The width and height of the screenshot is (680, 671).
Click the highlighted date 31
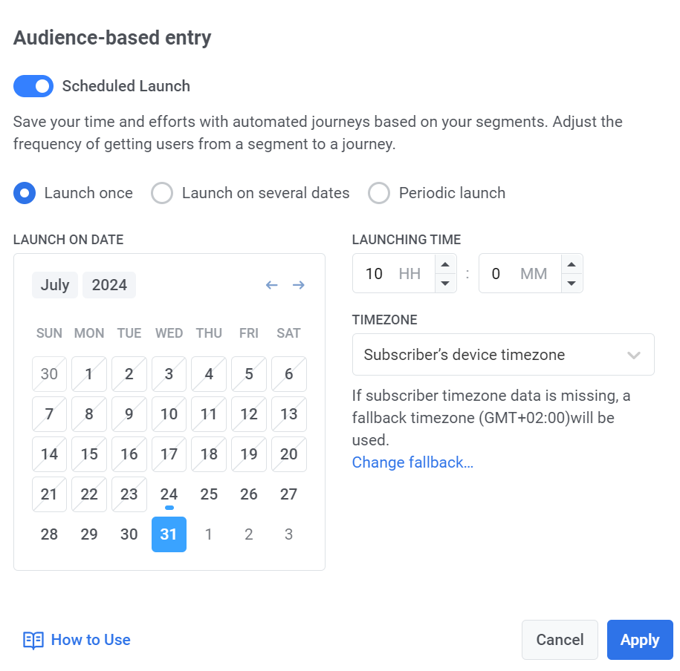pos(169,534)
